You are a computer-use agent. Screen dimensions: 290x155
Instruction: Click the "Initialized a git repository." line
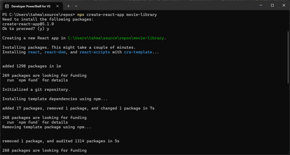point(36,90)
